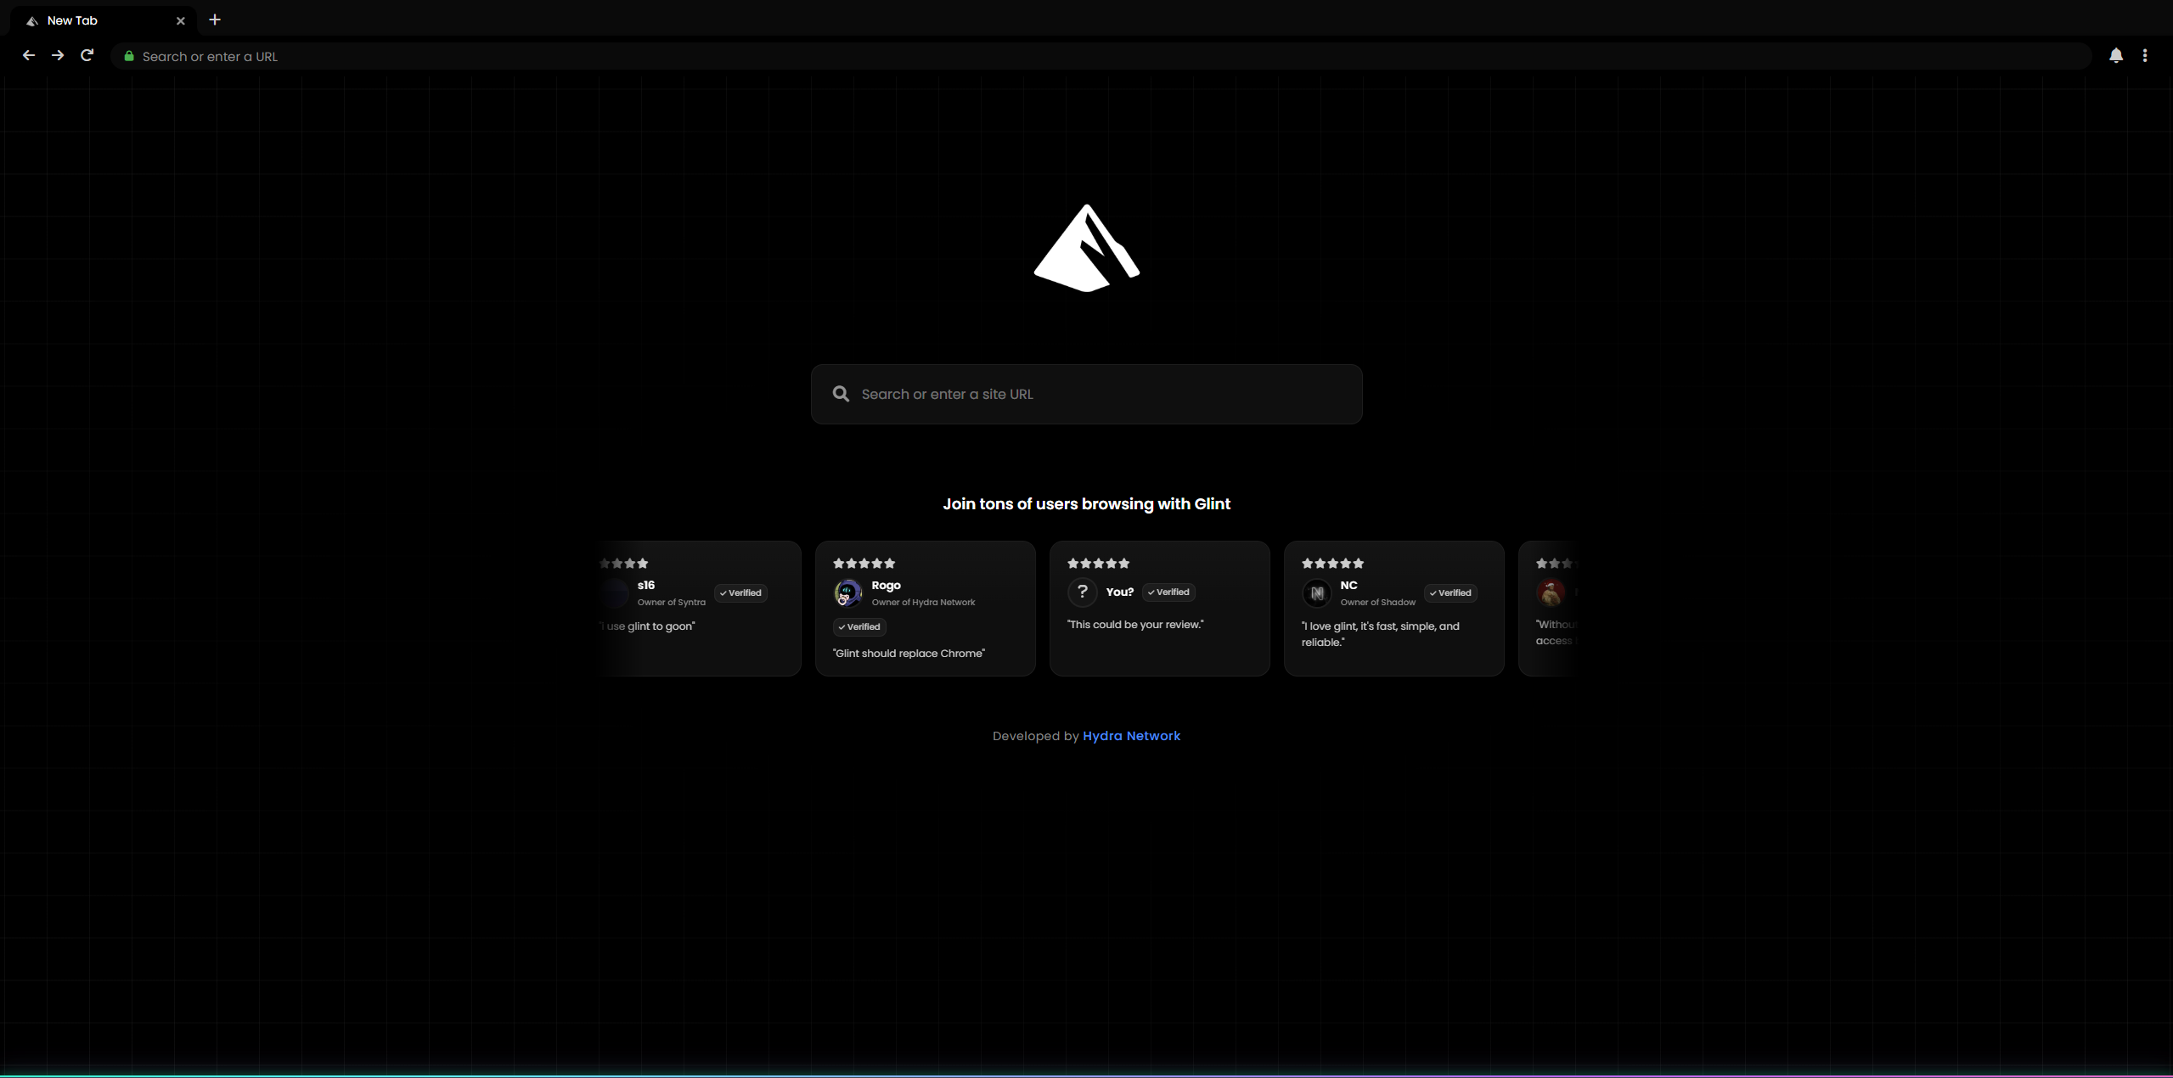Open a new tab with the plus button
The image size is (2173, 1078).
[214, 20]
